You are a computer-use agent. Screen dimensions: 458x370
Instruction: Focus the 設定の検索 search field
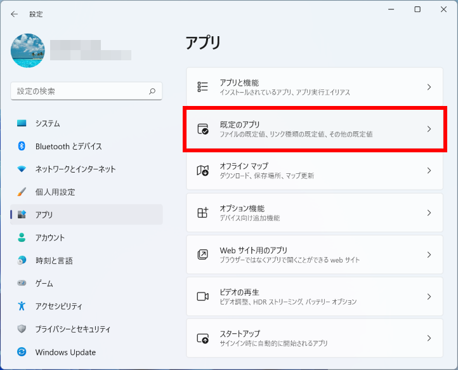[86, 91]
